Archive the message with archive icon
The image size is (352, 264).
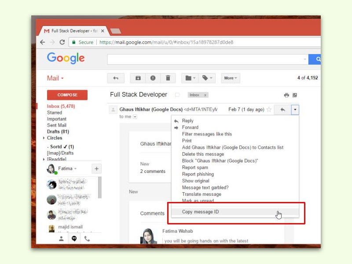[x=138, y=78]
